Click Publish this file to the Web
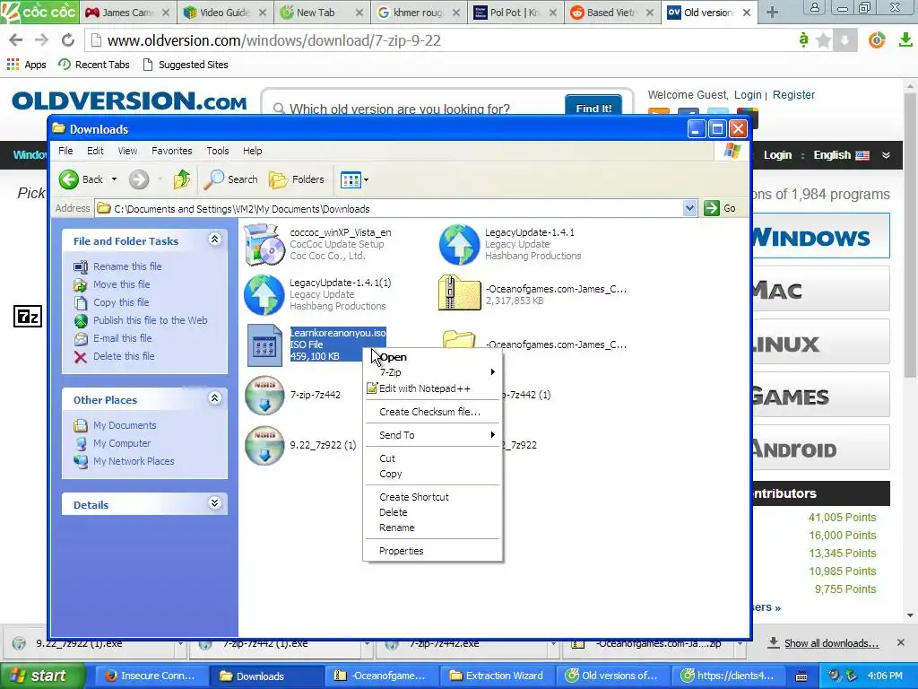Image resolution: width=918 pixels, height=689 pixels. (150, 320)
